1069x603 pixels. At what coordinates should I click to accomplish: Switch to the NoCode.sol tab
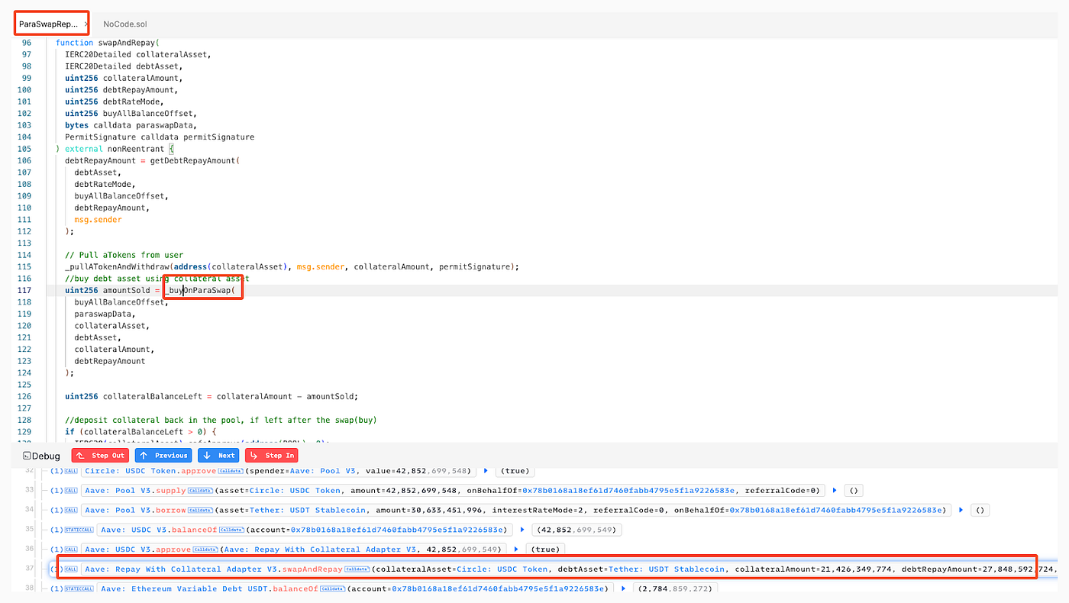pyautogui.click(x=124, y=24)
